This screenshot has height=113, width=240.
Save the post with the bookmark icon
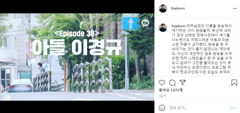[234, 83]
